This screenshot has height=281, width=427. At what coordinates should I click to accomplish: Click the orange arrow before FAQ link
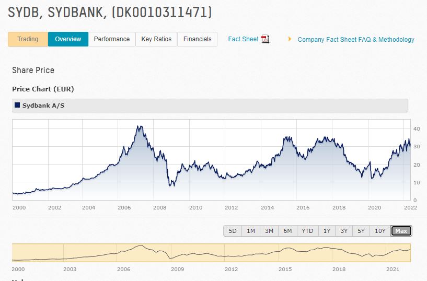(290, 39)
